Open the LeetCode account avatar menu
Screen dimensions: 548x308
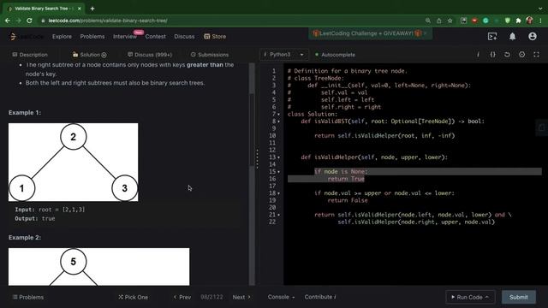(533, 36)
